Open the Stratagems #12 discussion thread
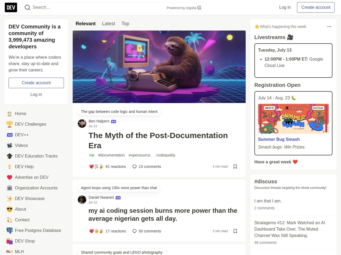The image size is (341, 255). (289, 229)
